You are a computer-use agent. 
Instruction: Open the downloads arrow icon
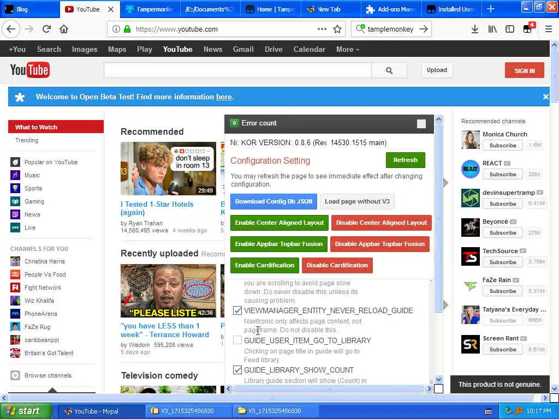click(x=474, y=29)
